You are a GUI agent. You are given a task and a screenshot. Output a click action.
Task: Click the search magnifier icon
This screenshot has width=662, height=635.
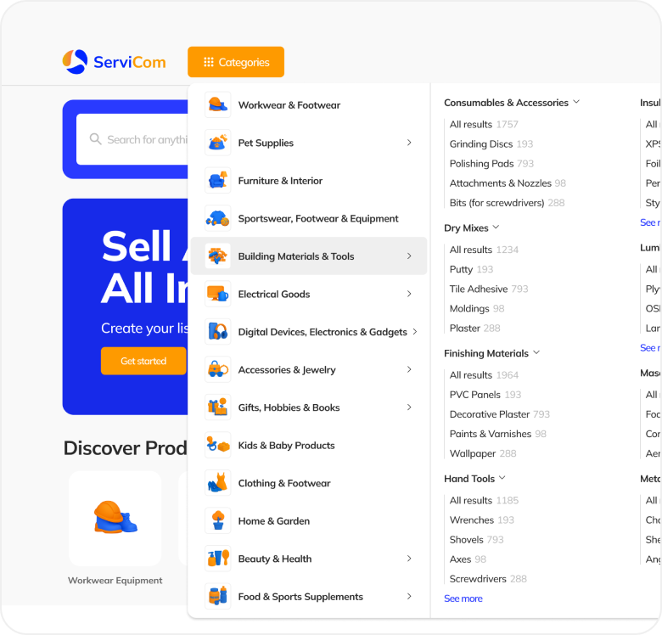(95, 139)
